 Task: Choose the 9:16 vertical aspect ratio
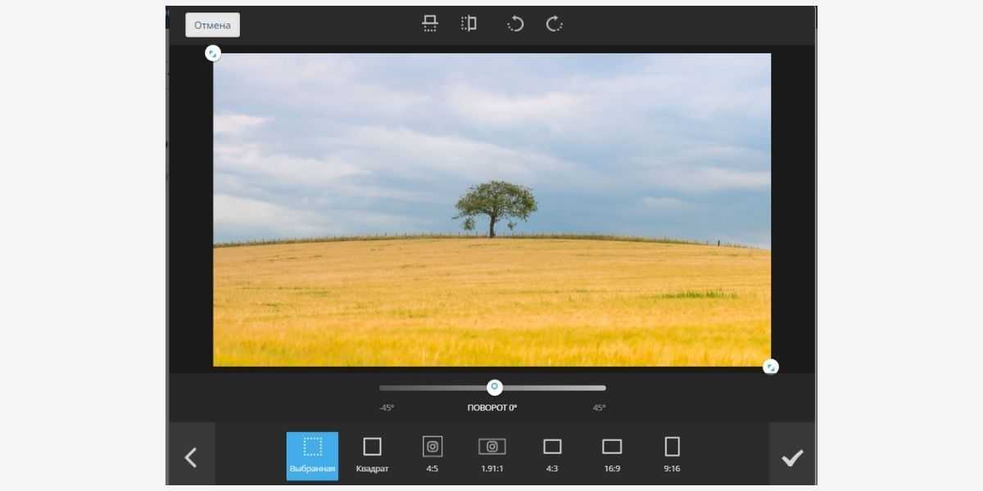[672, 455]
